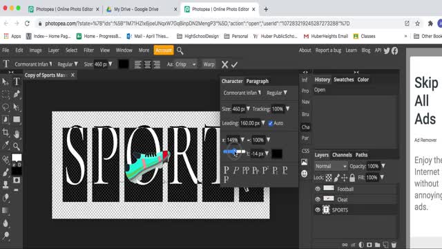Select the Hand tool

[x=17, y=133]
